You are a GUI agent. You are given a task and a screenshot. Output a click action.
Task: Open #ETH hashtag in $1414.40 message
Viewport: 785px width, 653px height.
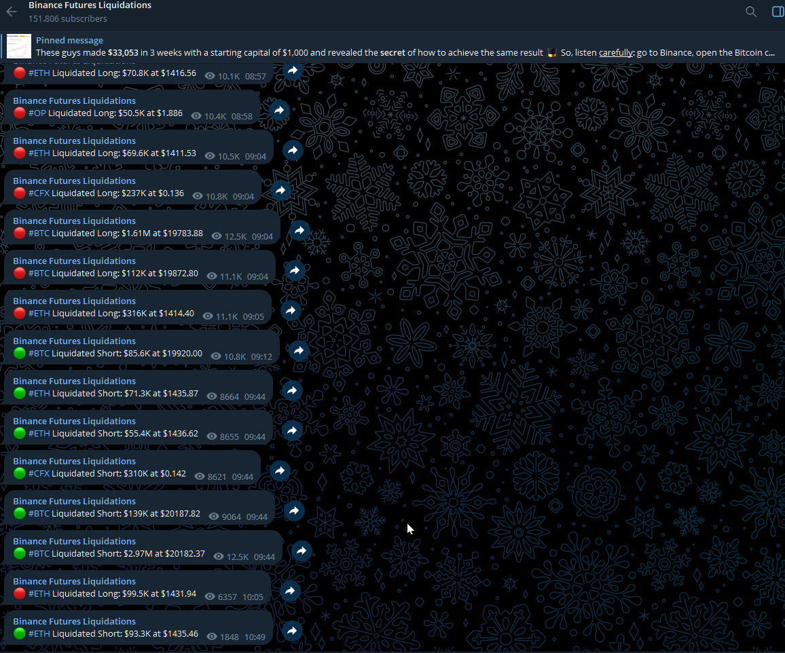point(39,313)
